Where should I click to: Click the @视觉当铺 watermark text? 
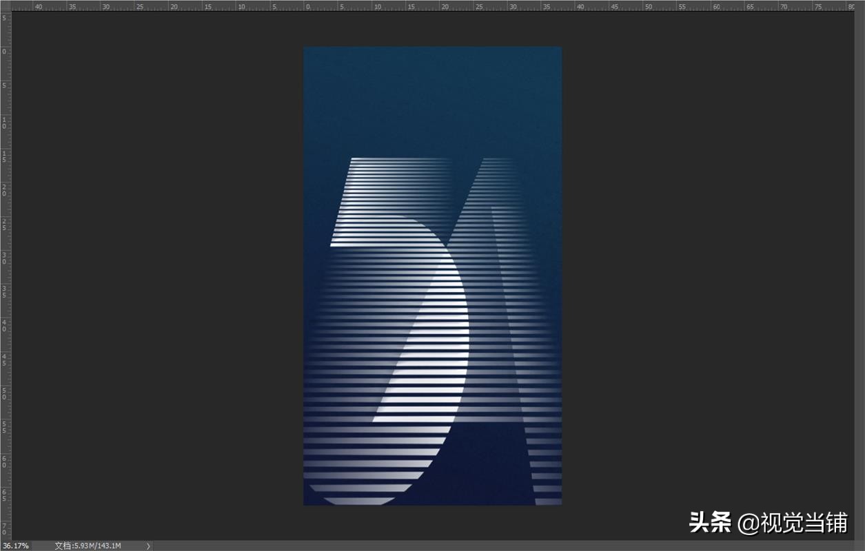coord(793,523)
